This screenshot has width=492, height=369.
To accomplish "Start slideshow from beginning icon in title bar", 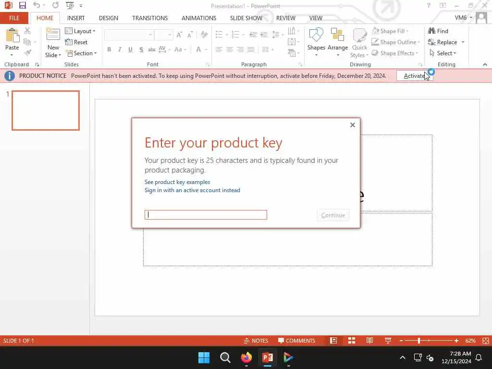I will point(70,5).
